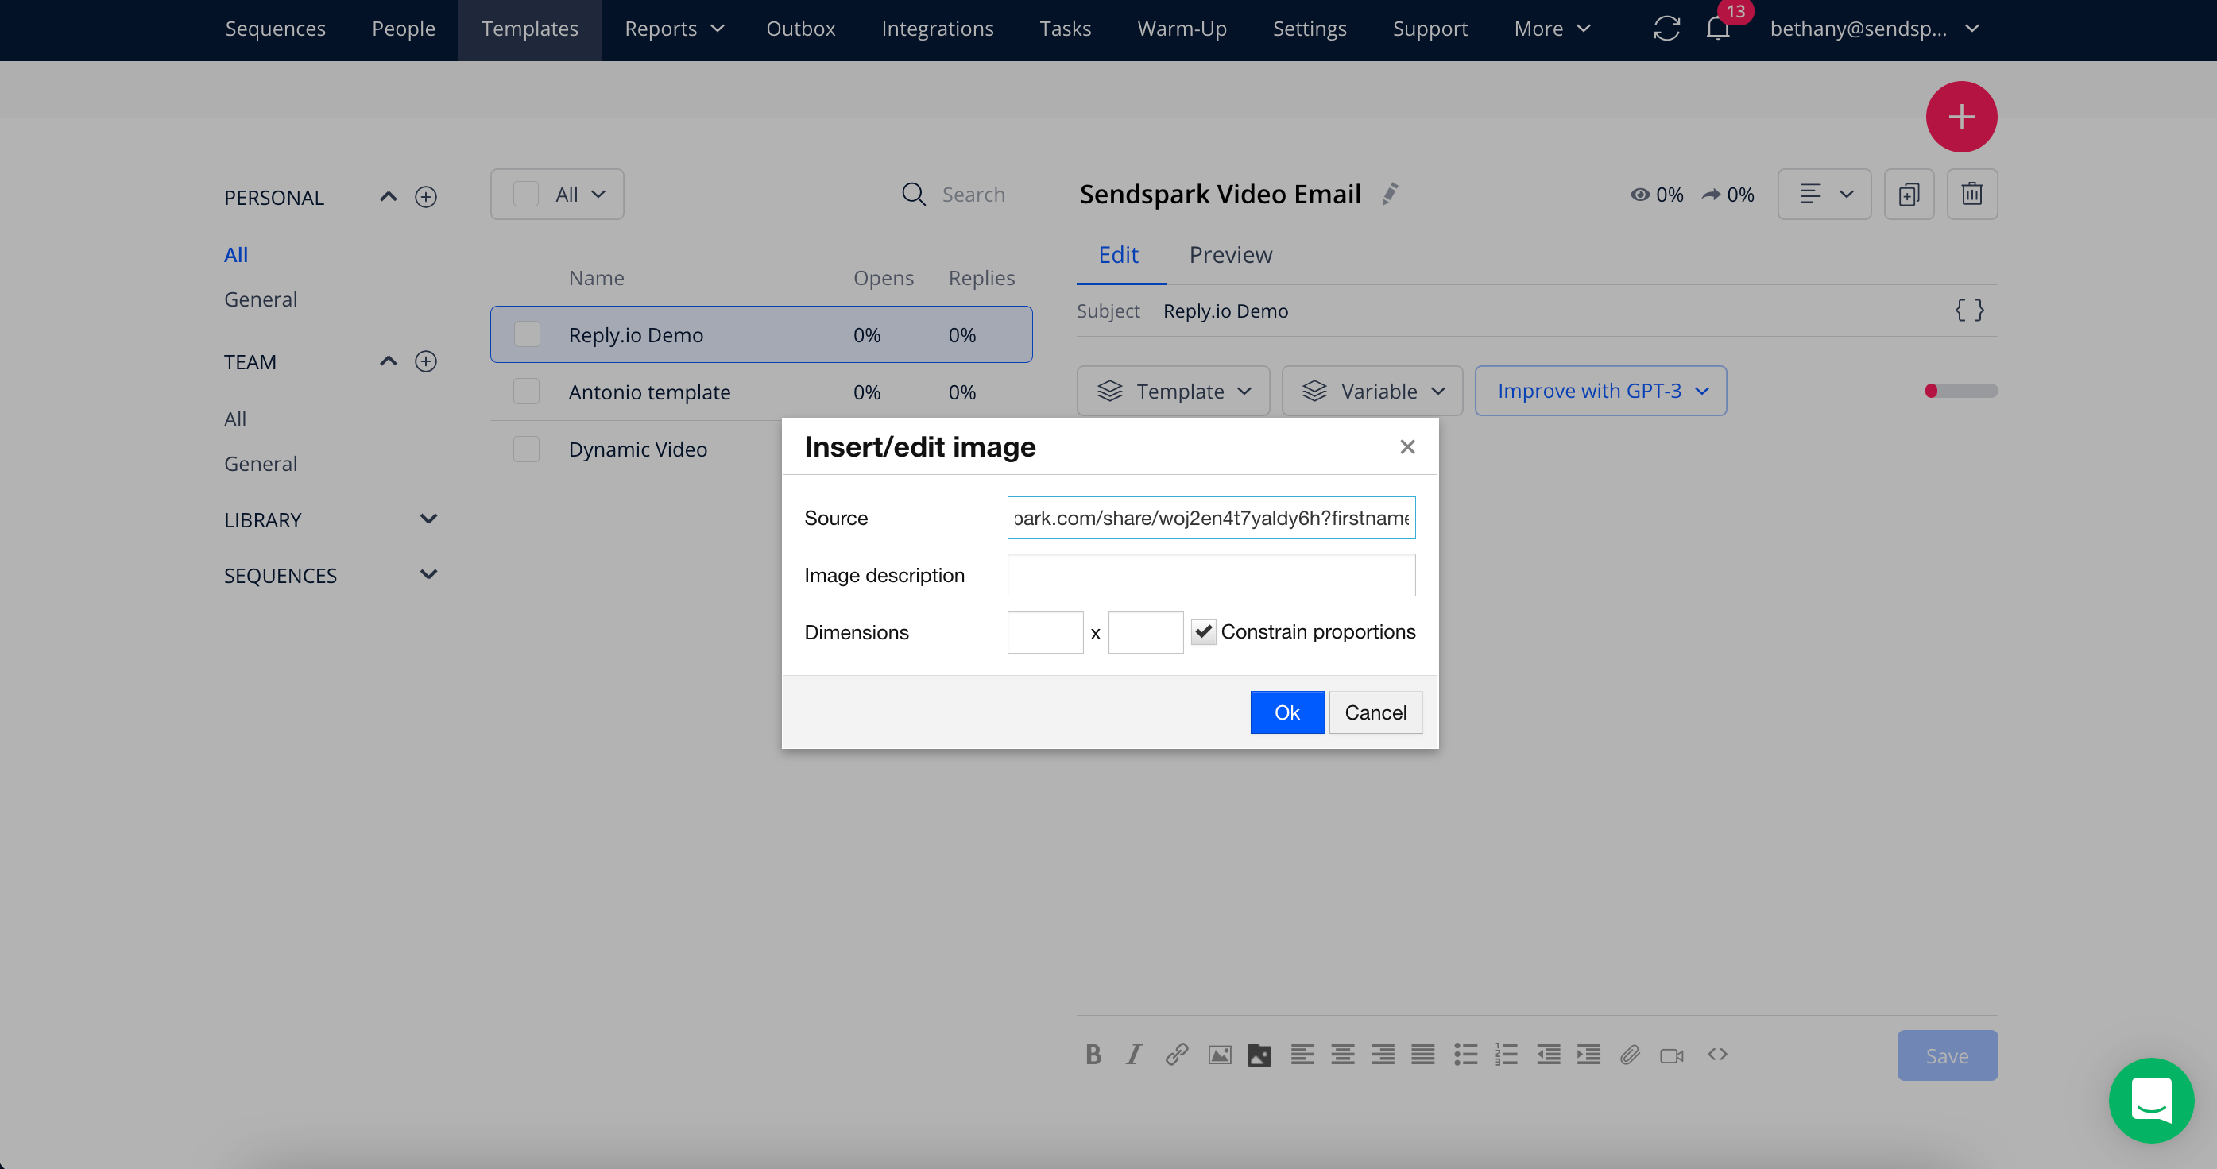This screenshot has width=2217, height=1169.
Task: Open the image folder browser icon
Action: pyautogui.click(x=1260, y=1055)
